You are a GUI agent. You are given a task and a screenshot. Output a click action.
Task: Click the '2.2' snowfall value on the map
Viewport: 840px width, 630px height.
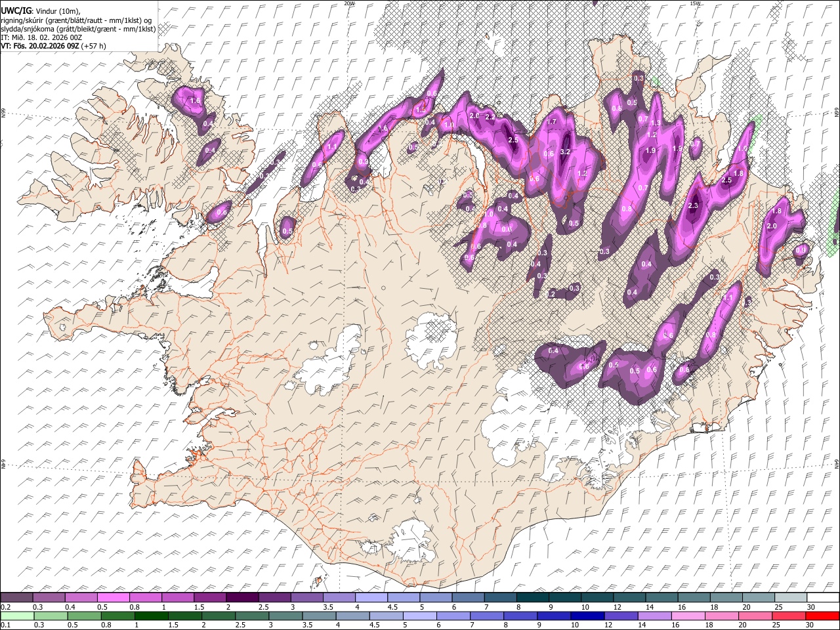490,117
